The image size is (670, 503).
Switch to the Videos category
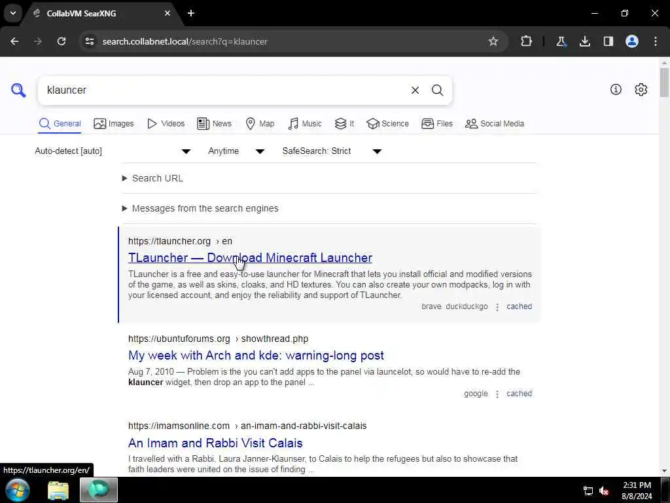166,124
